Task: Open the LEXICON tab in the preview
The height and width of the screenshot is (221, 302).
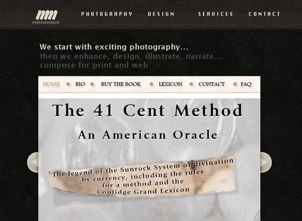Action: point(170,84)
